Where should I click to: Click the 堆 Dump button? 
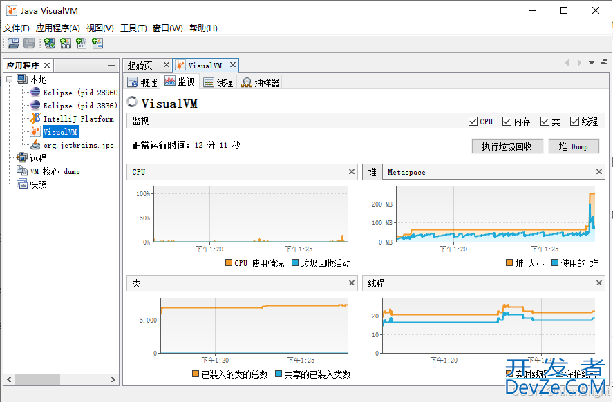[574, 146]
